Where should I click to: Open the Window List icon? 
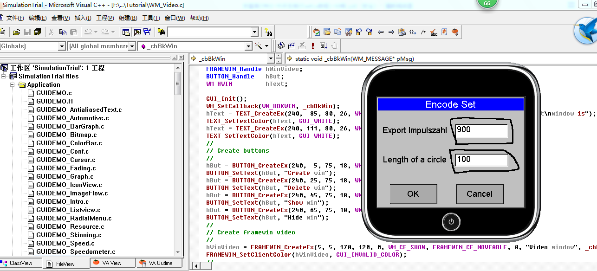tap(147, 32)
